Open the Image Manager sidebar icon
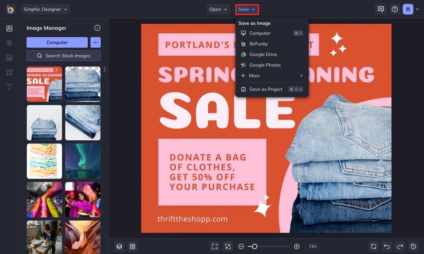The image size is (424, 254). click(x=9, y=28)
